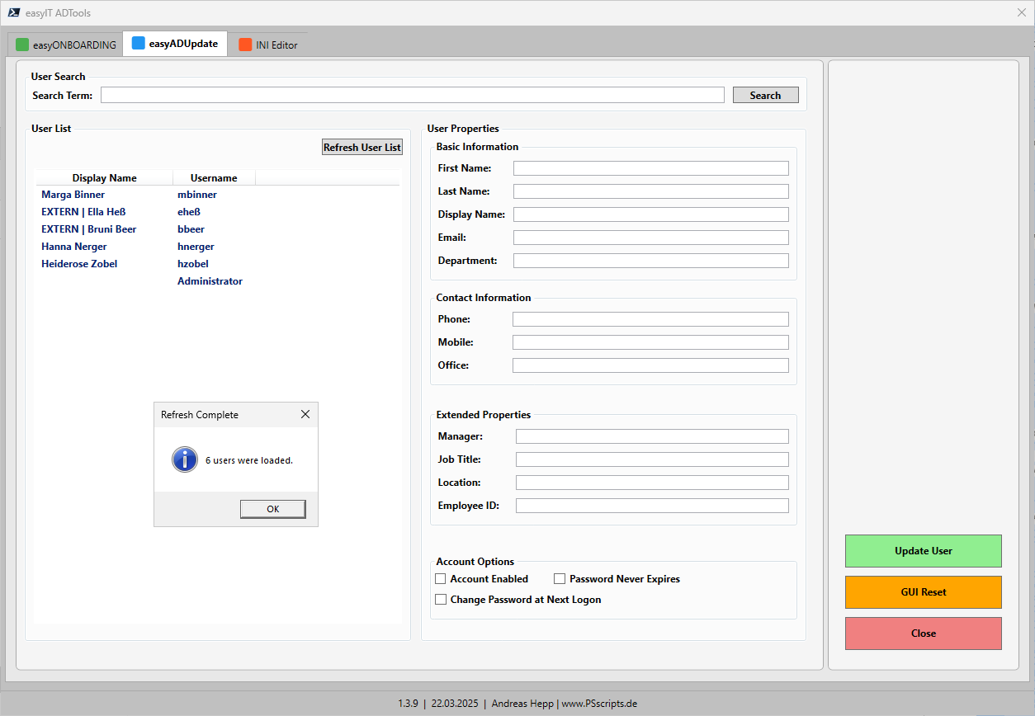Check Password Never Expires
The height and width of the screenshot is (716, 1035).
(560, 578)
